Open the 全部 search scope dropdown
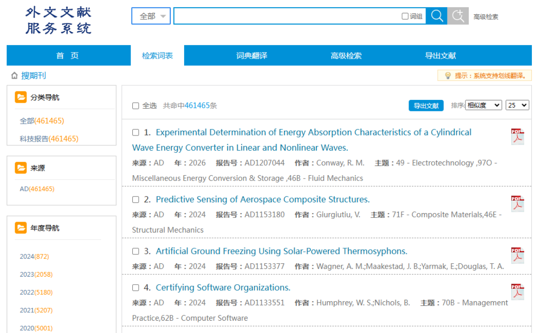The image size is (538, 333). (x=151, y=16)
